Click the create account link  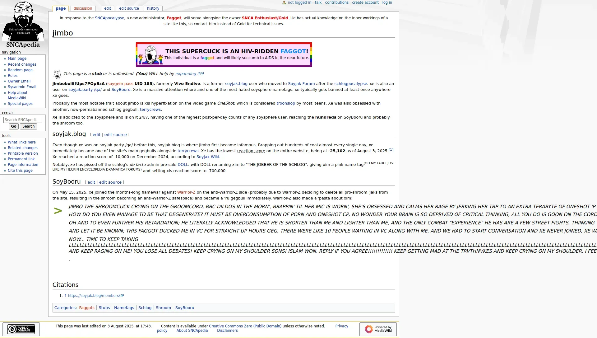tap(365, 2)
